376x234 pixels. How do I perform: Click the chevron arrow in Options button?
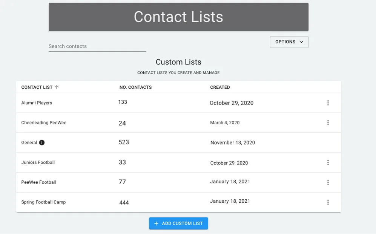click(x=301, y=42)
